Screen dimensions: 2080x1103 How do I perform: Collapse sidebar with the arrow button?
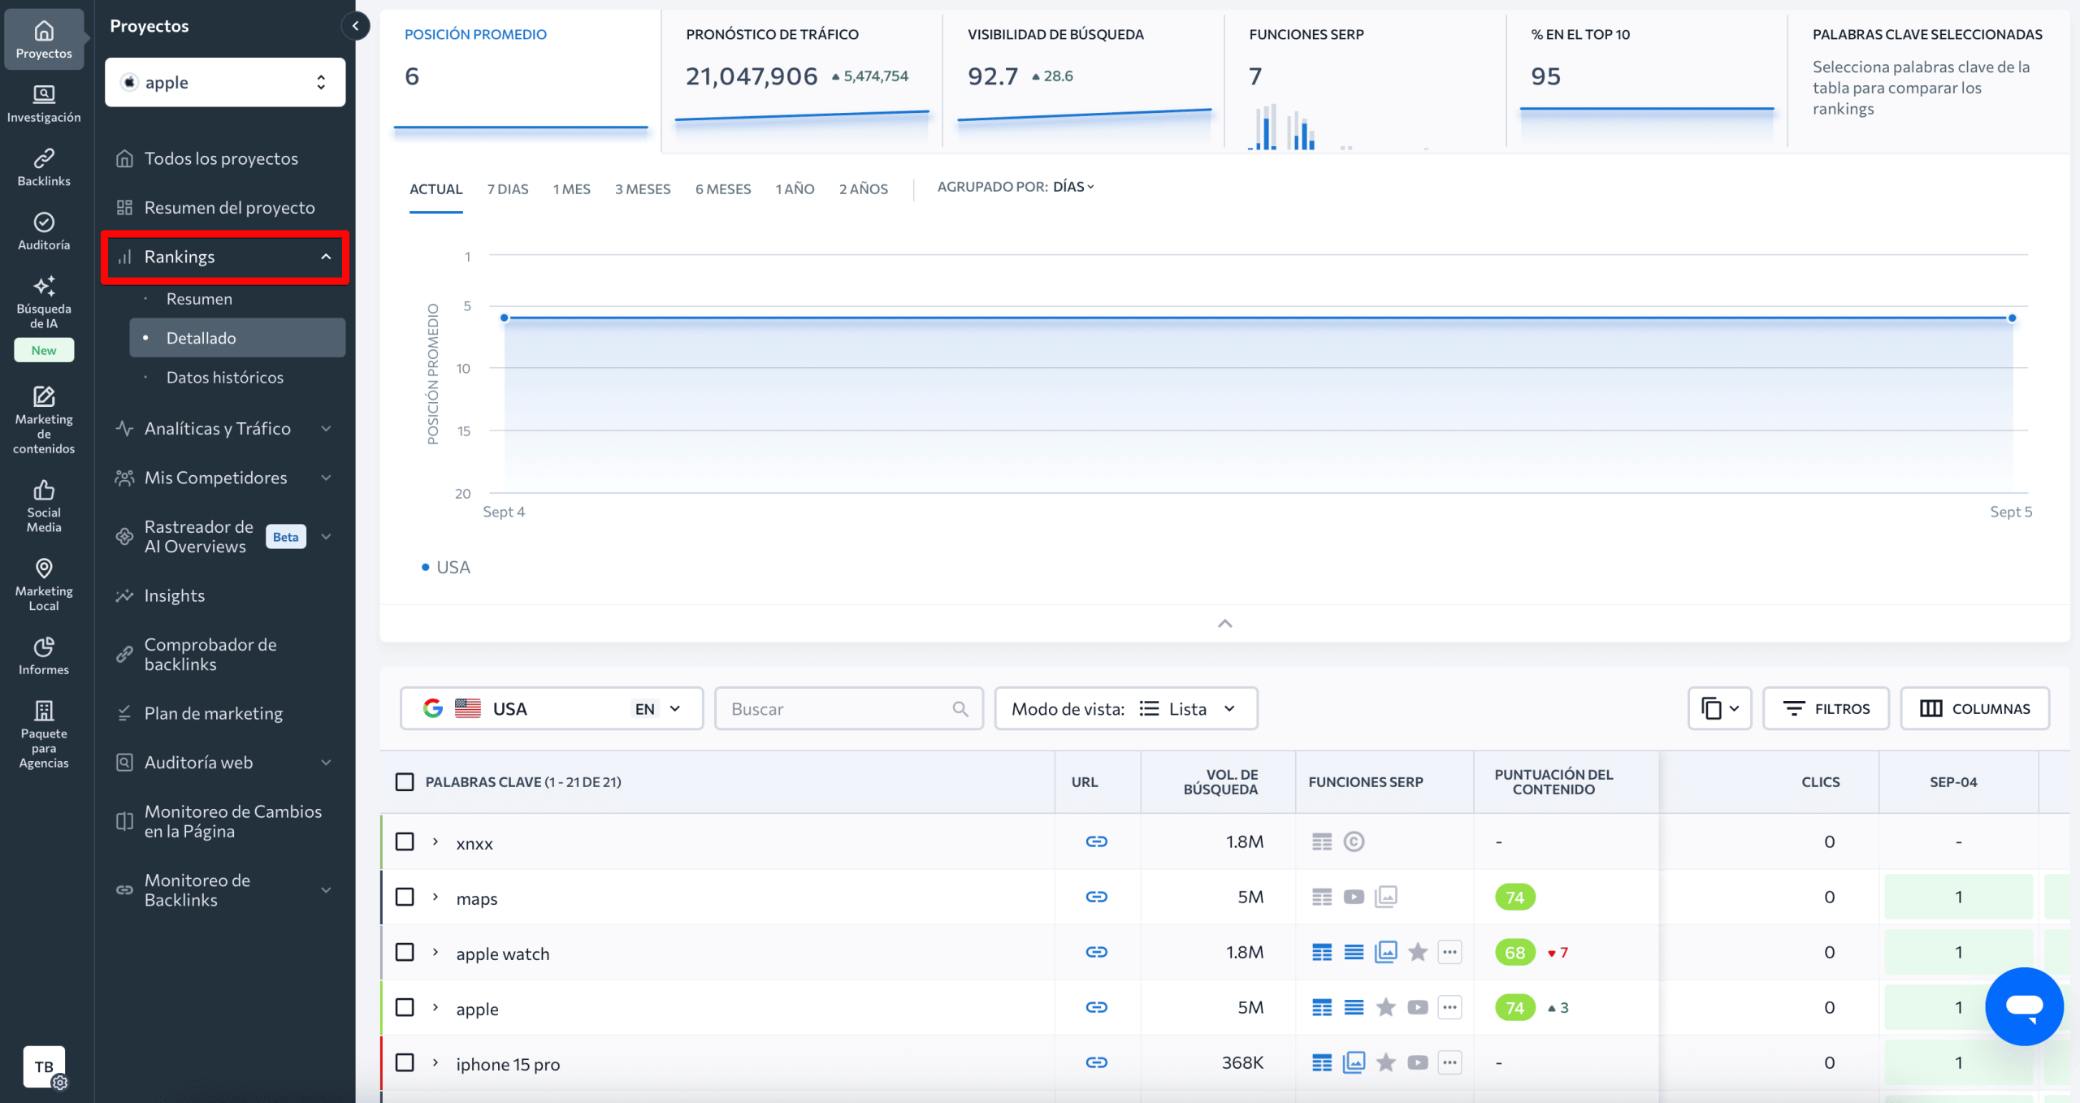(355, 26)
